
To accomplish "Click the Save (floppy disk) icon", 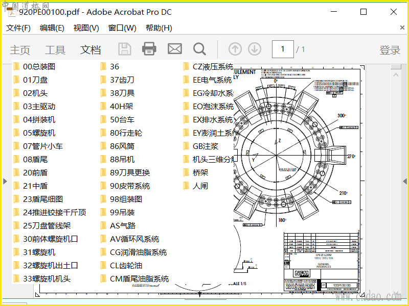I will [x=124, y=49].
